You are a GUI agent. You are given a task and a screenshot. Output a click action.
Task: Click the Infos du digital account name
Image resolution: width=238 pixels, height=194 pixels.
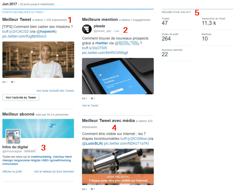coord(15,147)
